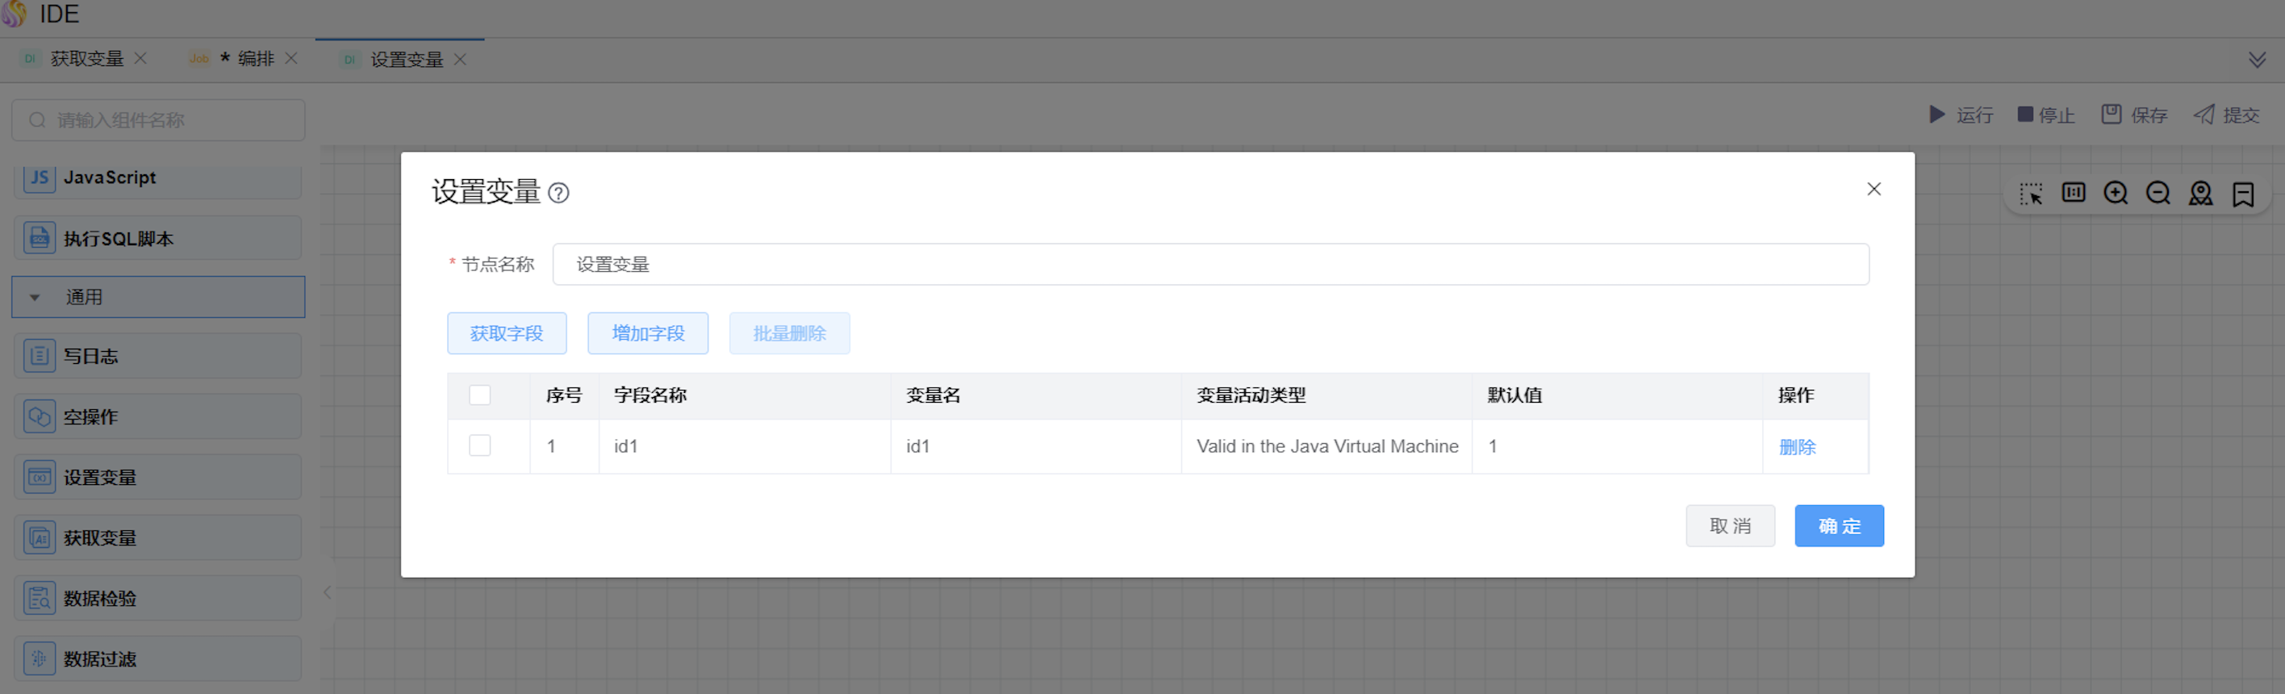The height and width of the screenshot is (694, 2285).
Task: Collapse the 通用 category group
Action: coord(35,297)
